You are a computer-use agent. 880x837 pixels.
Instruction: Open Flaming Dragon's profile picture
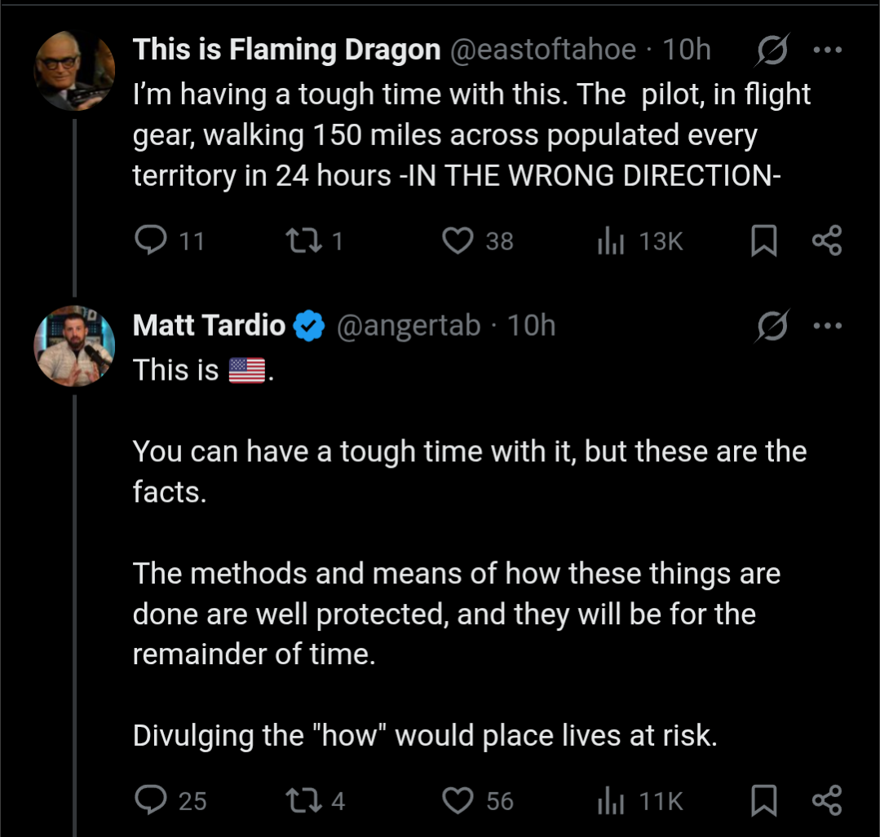(74, 71)
